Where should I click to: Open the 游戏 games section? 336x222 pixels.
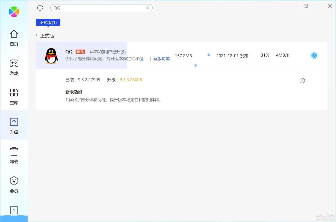pyautogui.click(x=14, y=68)
